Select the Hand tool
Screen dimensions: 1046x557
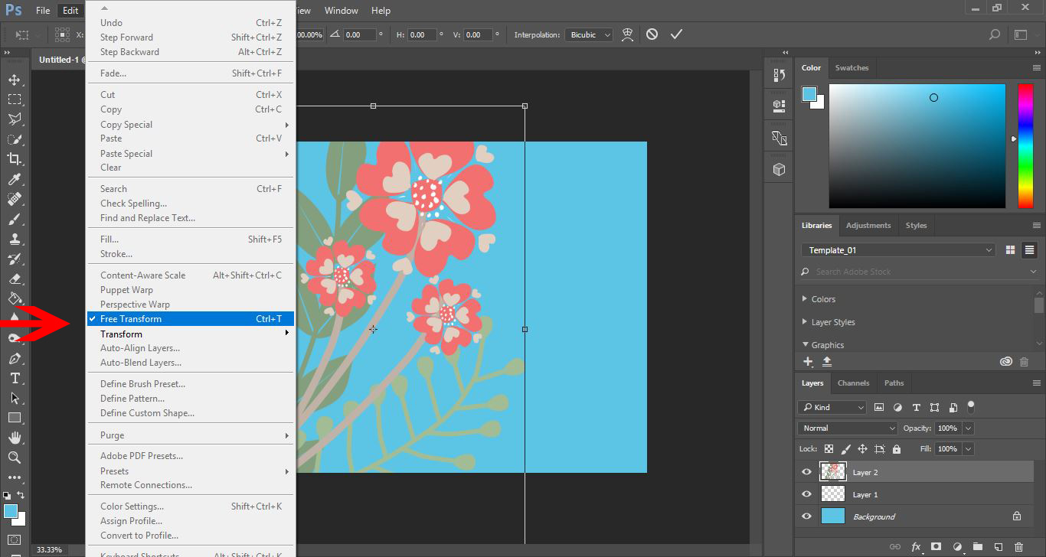15,438
